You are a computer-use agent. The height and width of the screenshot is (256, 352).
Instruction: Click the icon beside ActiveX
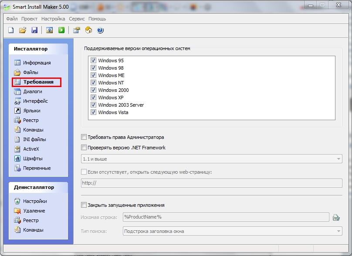17,149
